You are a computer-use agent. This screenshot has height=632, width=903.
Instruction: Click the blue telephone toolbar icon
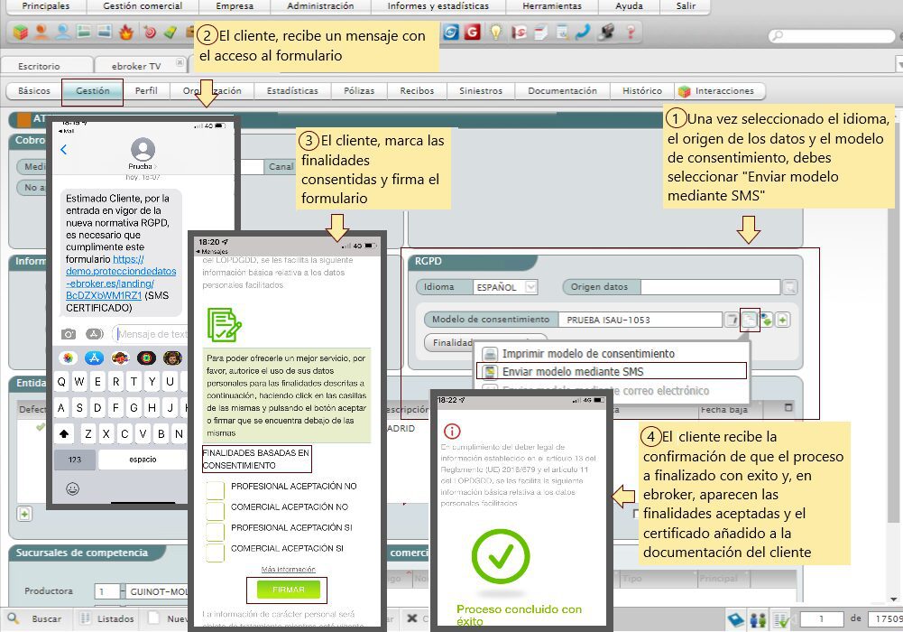point(583,33)
